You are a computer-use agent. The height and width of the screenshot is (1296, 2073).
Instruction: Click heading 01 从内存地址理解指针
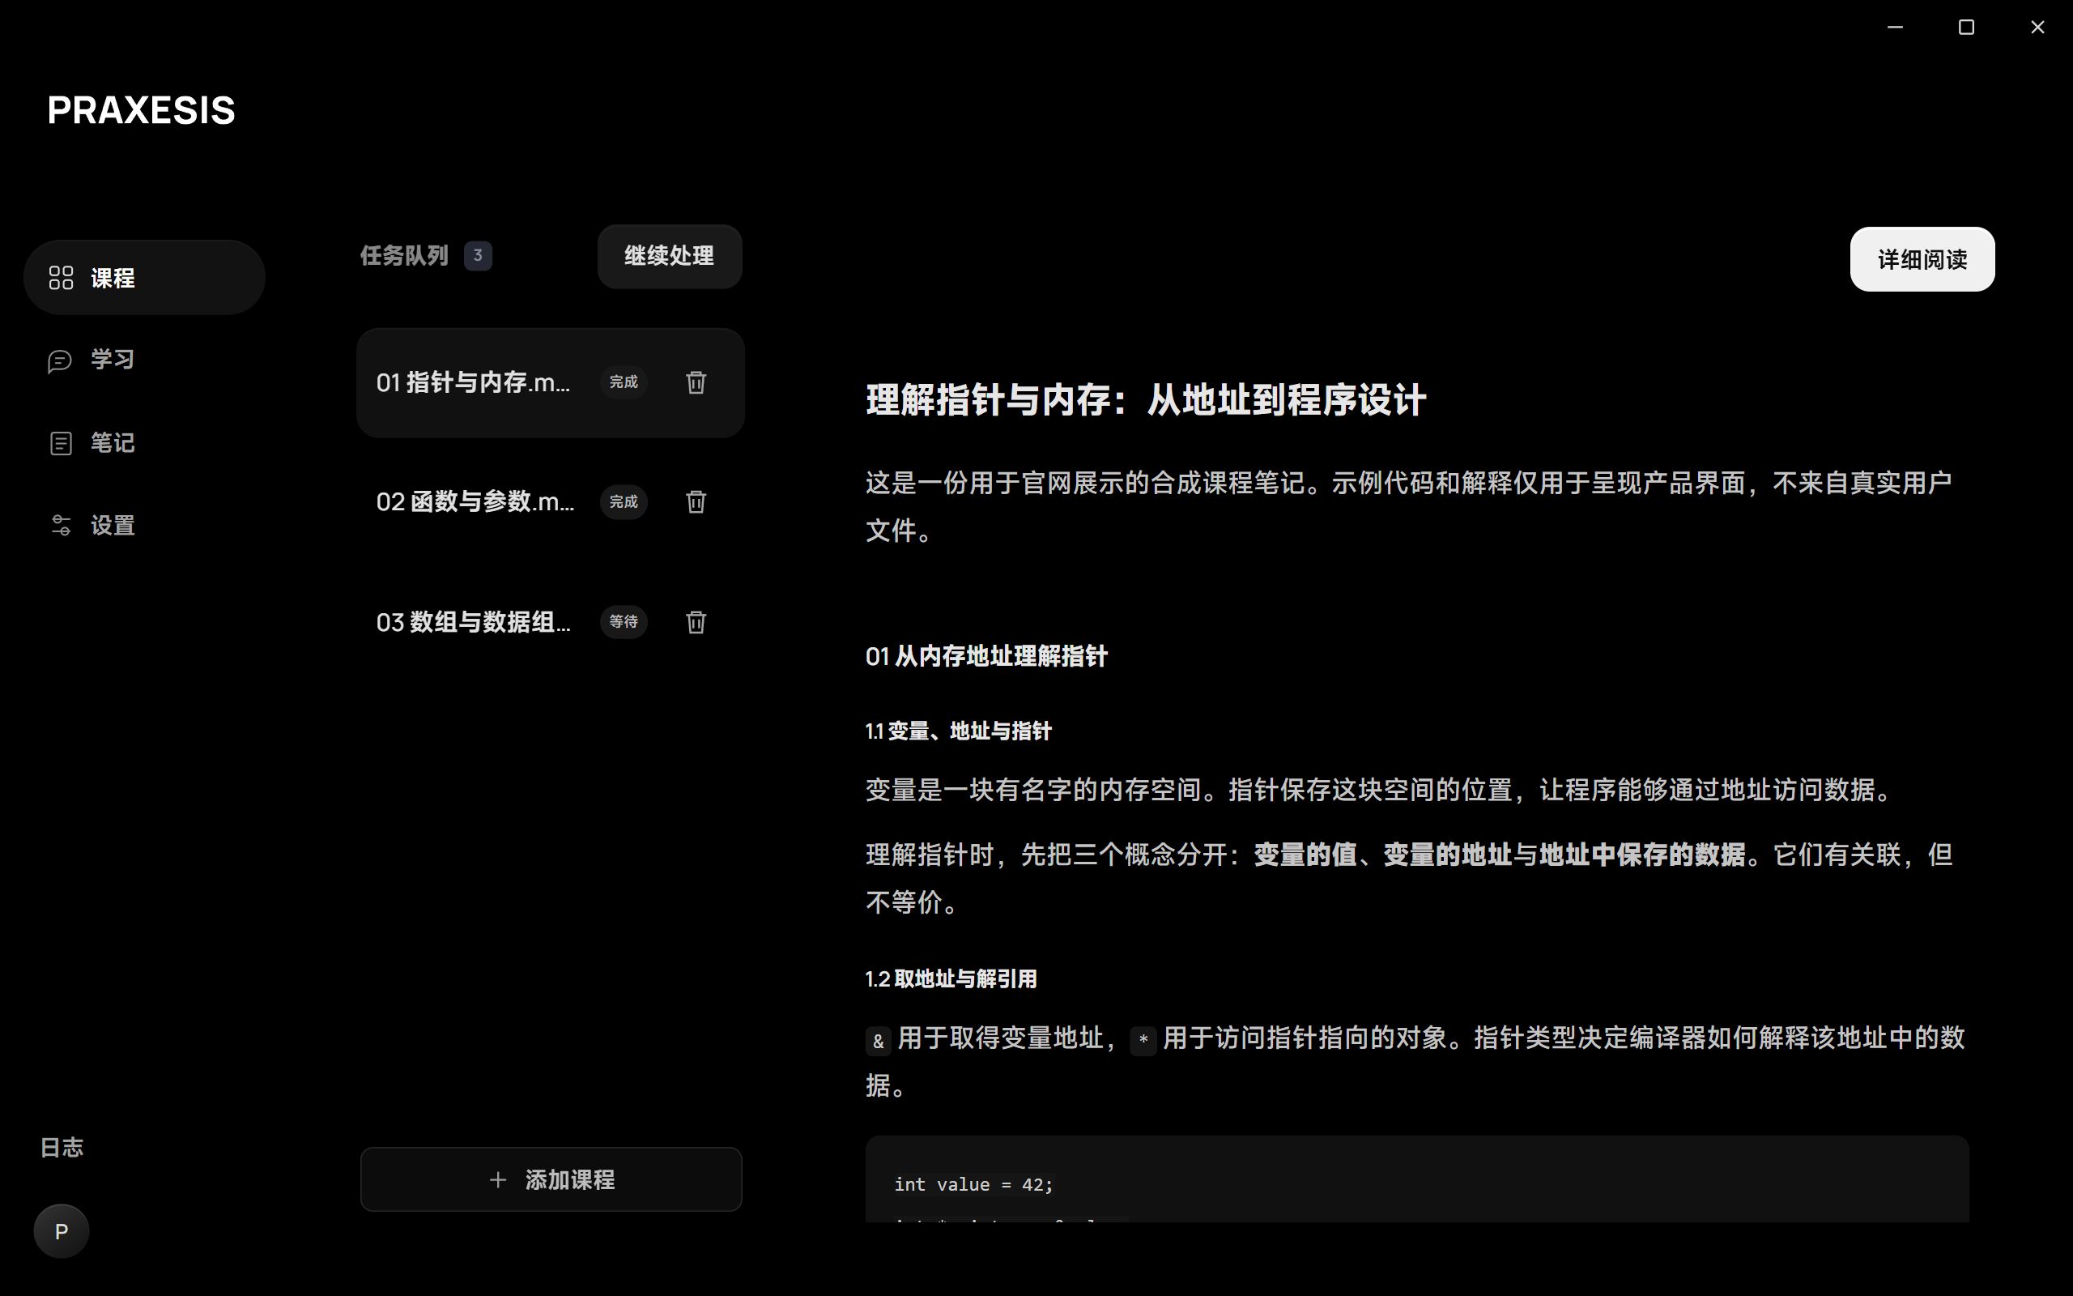coord(986,657)
